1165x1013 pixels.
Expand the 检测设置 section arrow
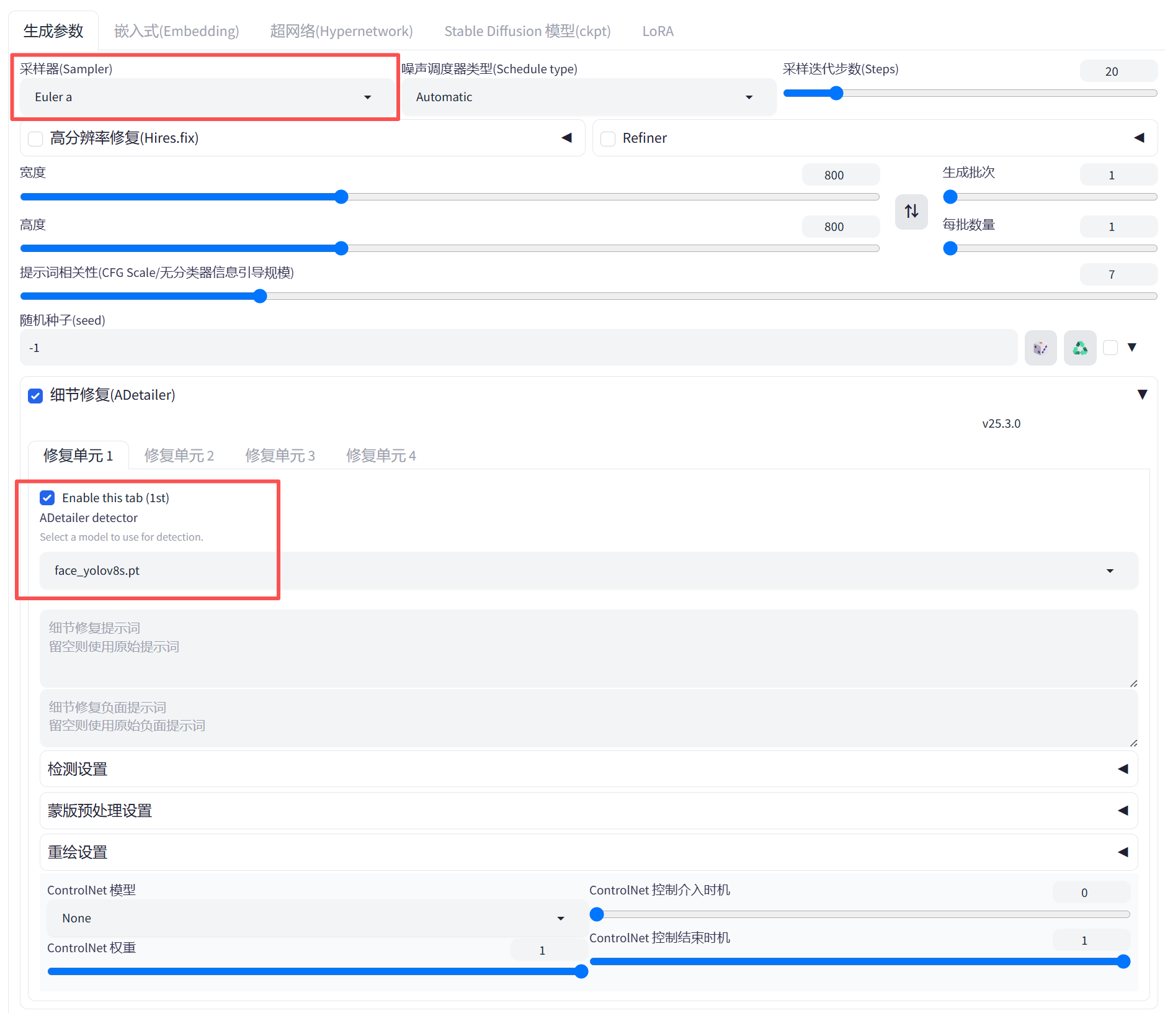(1123, 769)
